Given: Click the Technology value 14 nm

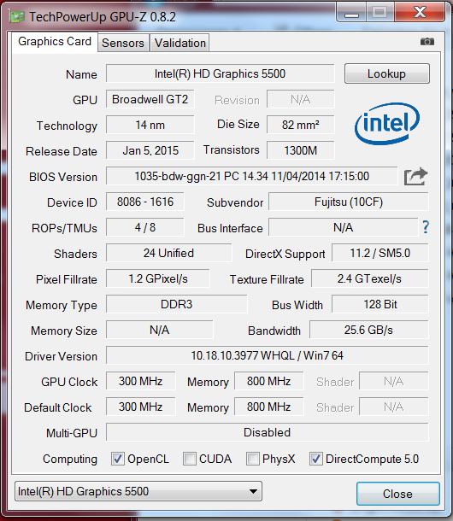Looking at the screenshot, I should pos(150,125).
